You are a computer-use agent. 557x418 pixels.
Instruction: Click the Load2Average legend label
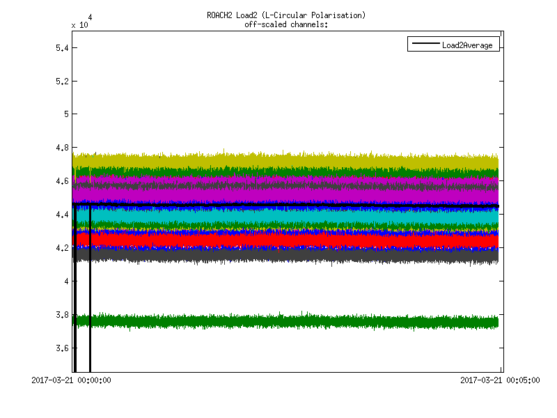tap(466, 45)
